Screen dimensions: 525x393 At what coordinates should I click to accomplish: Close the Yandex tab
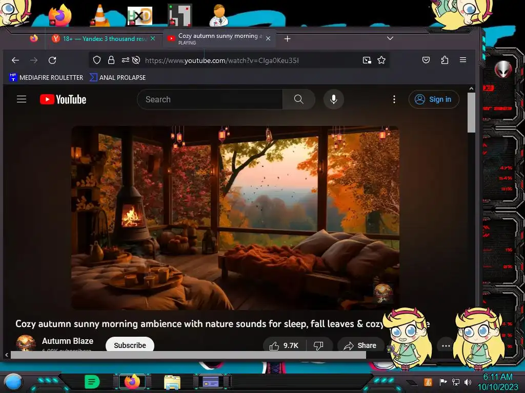[x=153, y=39]
